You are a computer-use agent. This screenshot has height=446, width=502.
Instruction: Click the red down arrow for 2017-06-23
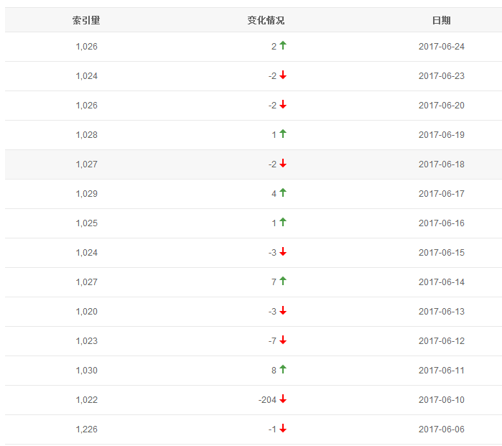(283, 75)
